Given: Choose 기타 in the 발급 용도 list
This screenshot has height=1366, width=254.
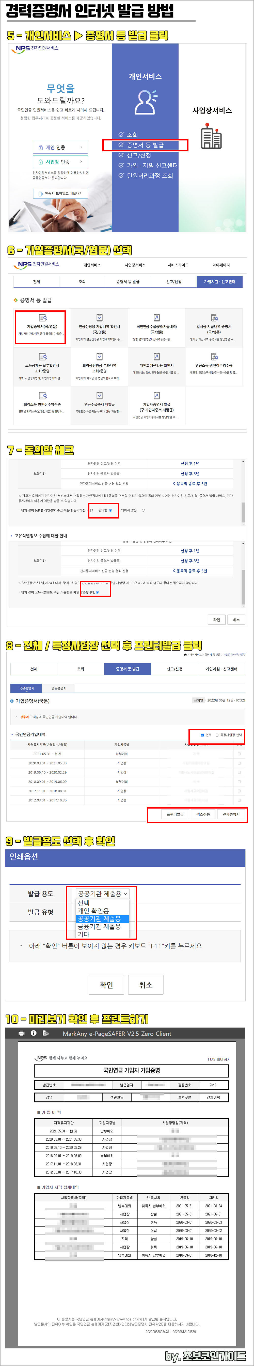Looking at the screenshot, I should [103, 934].
